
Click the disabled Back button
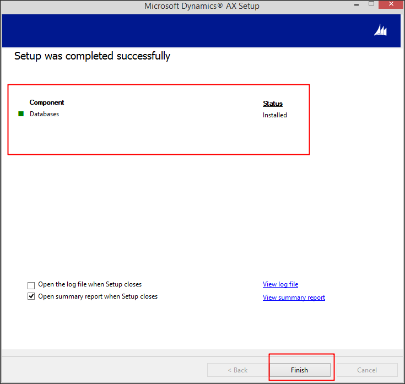(237, 370)
